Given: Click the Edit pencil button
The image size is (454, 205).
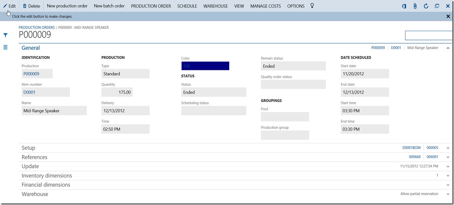Looking at the screenshot, I should click(9, 6).
